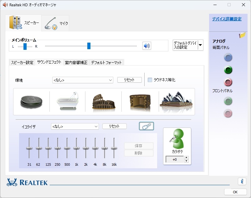Click the guitar equalizer preset icon
Screen dimensions: 251x198
pos(146,126)
